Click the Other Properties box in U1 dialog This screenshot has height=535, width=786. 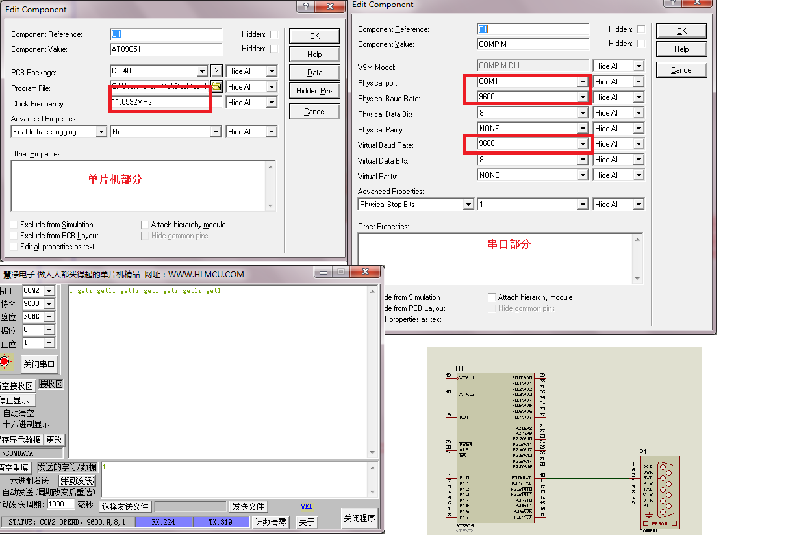pyautogui.click(x=139, y=186)
